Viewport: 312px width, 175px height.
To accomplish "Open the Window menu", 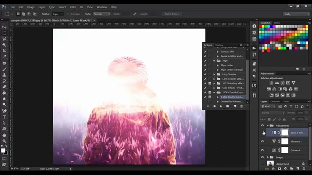I will pos(102,7).
